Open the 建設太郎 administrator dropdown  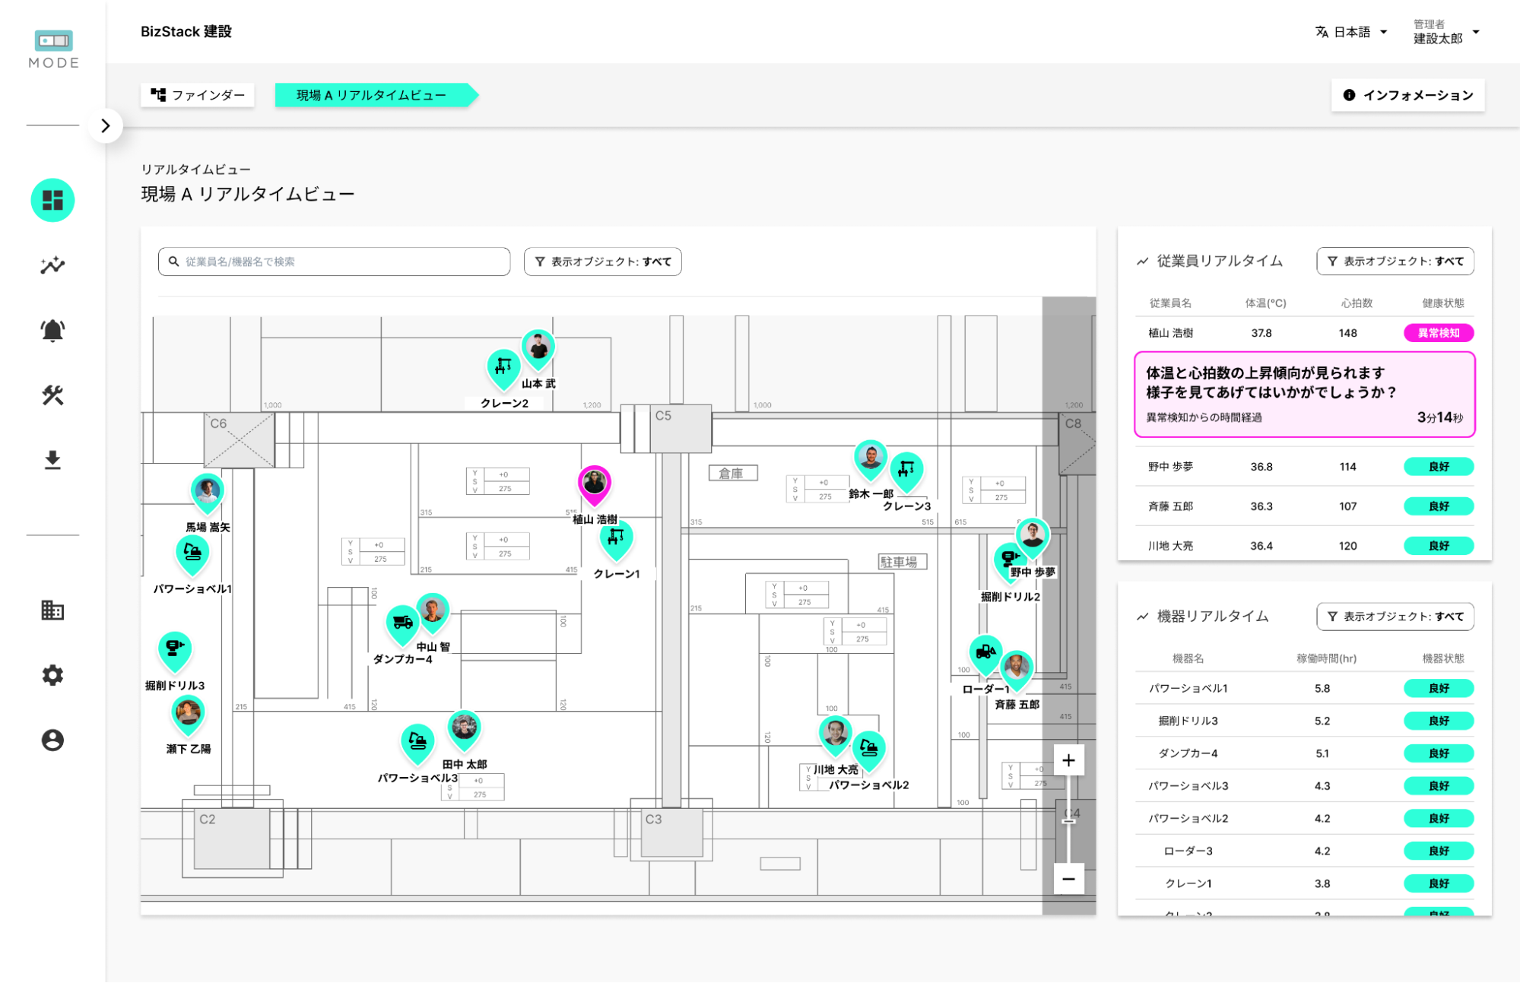click(x=1443, y=32)
